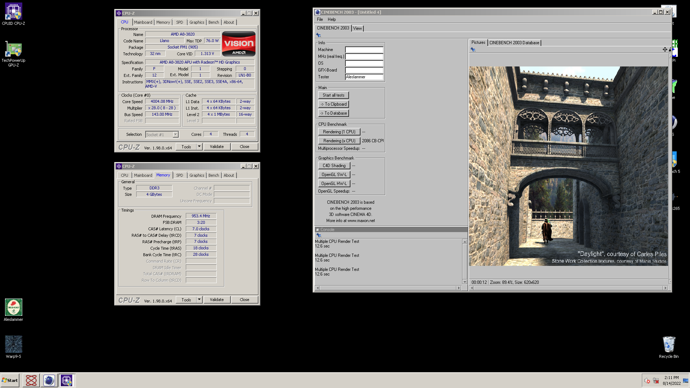
Task: Open the CINEBENCH 2003 Database tab
Action: pos(514,43)
